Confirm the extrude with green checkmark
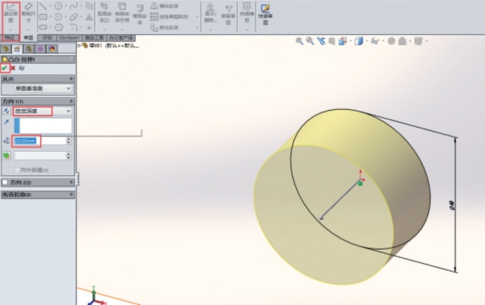The height and width of the screenshot is (305, 485). coord(5,68)
